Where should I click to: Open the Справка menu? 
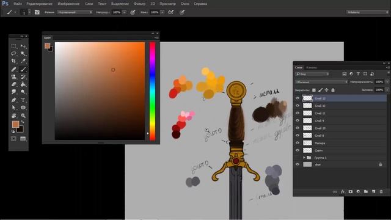[x=200, y=4]
